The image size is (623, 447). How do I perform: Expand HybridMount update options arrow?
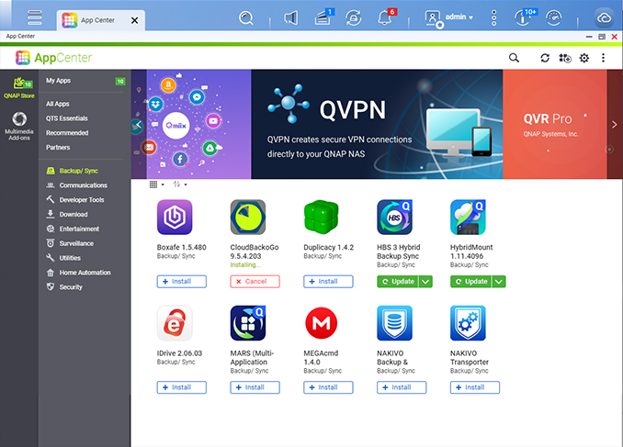point(499,282)
